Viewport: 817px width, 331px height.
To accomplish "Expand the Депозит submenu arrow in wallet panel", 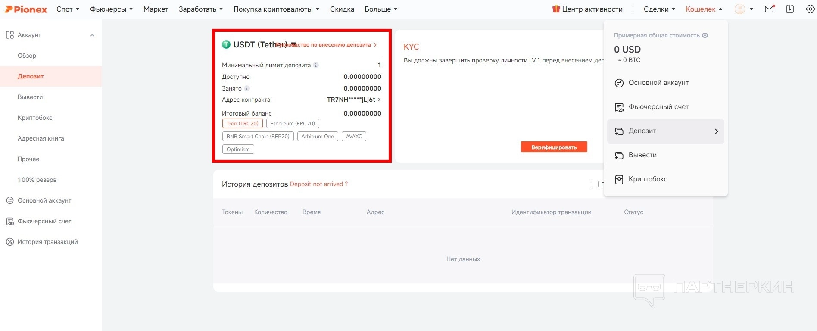I will [717, 131].
